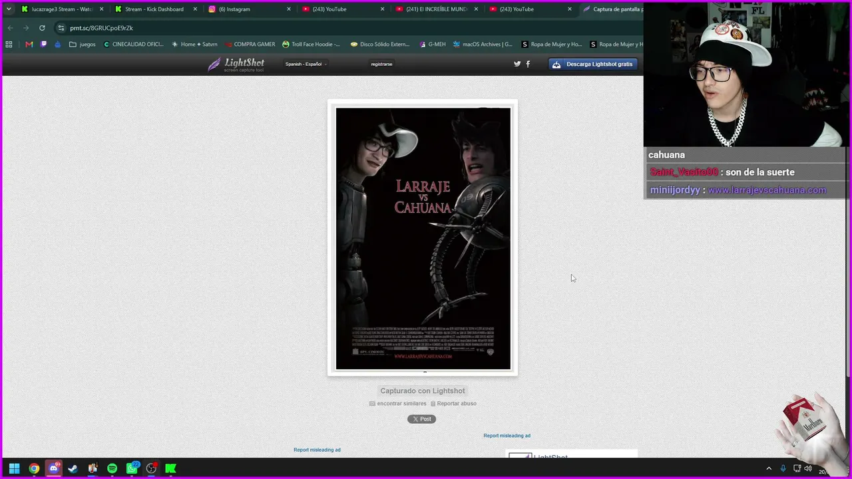This screenshot has height=479, width=852.
Task: Open the volume icon in system tray
Action: point(808,468)
